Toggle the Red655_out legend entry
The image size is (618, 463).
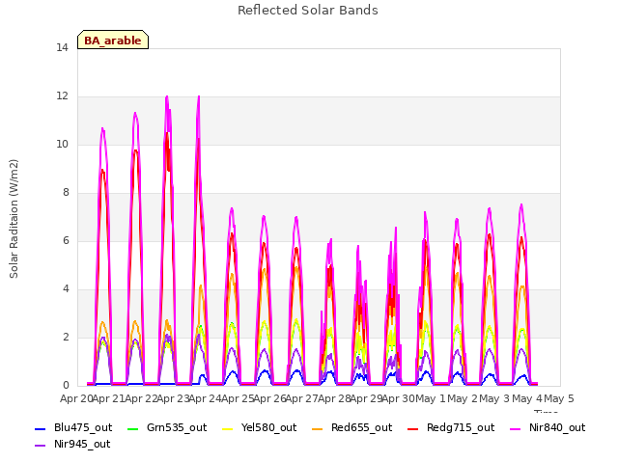coord(351,427)
